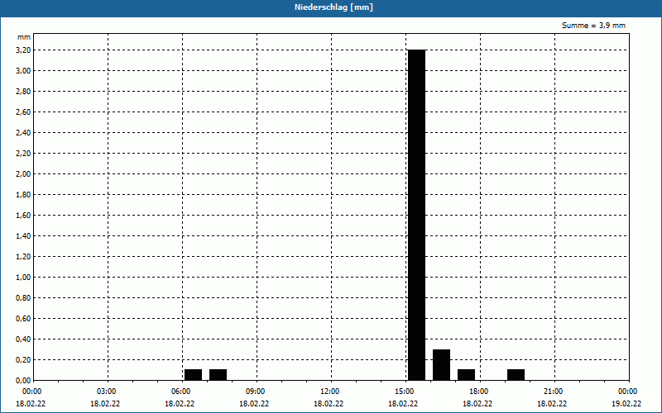This screenshot has width=662, height=413.
Task: Select the small bar just after 06:00
Action: pos(193,375)
